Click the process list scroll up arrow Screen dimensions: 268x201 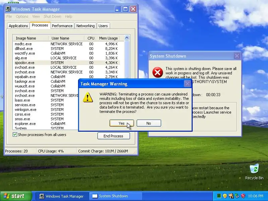click(127, 38)
